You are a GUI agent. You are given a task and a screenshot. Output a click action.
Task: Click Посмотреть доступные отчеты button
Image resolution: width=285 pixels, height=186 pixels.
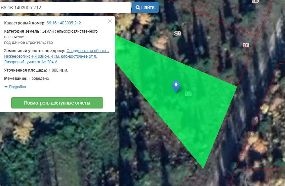pos(57,103)
